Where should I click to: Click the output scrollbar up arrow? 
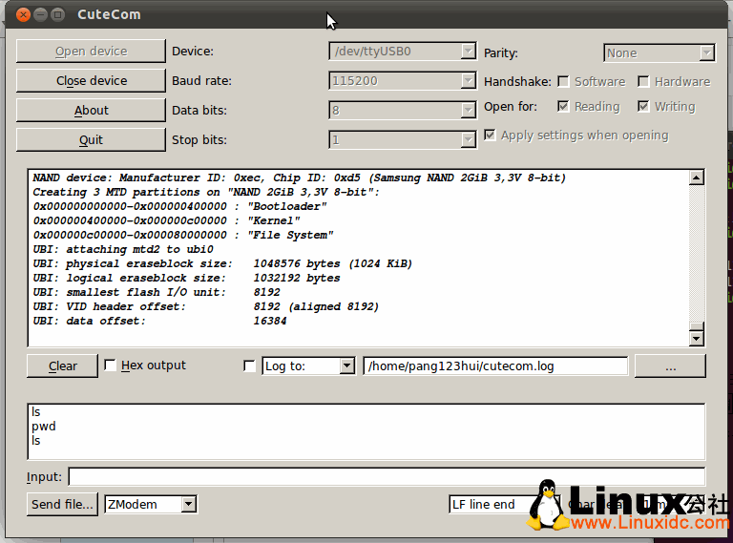(697, 178)
